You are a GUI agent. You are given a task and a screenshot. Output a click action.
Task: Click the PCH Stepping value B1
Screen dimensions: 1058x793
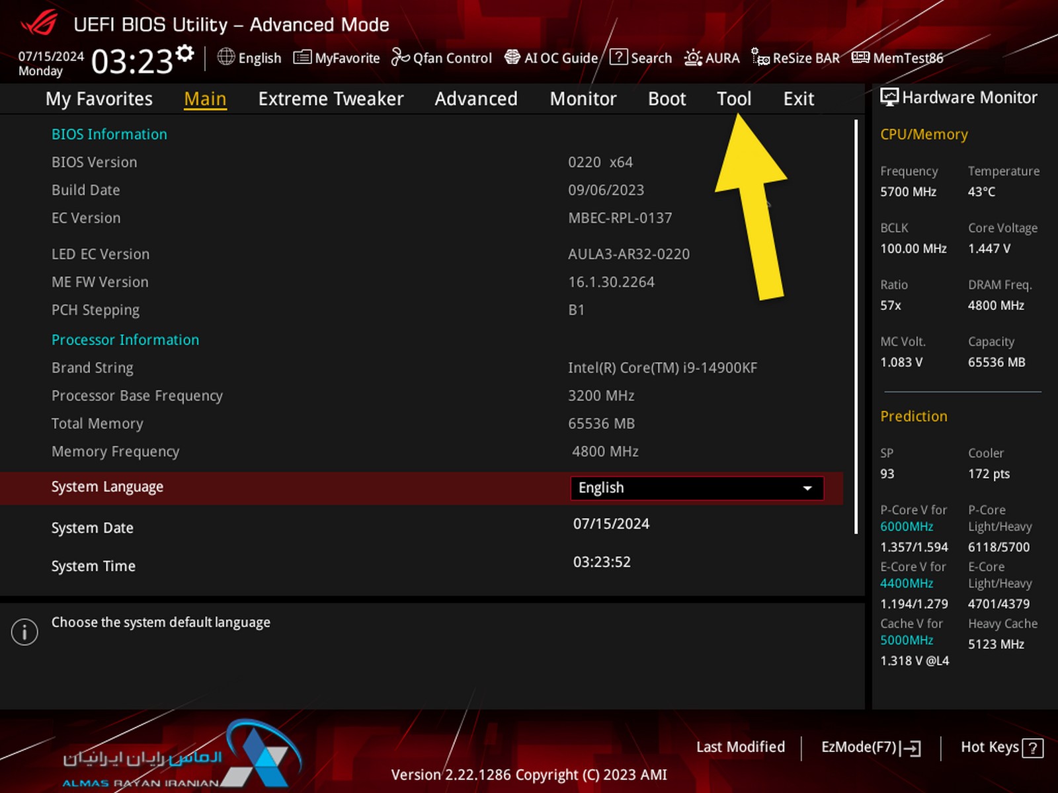coord(577,310)
